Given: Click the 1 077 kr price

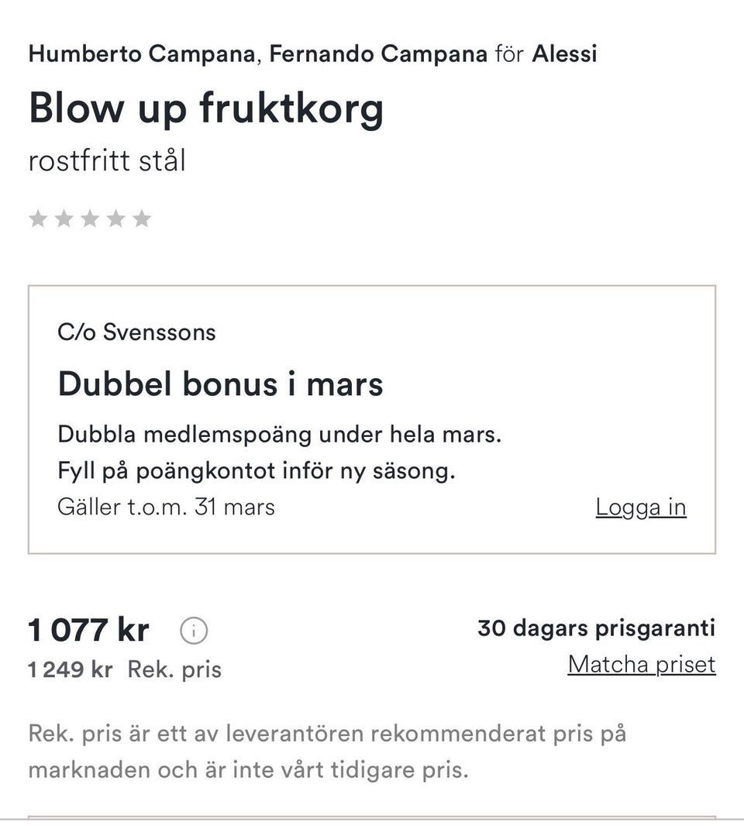Looking at the screenshot, I should tap(89, 630).
